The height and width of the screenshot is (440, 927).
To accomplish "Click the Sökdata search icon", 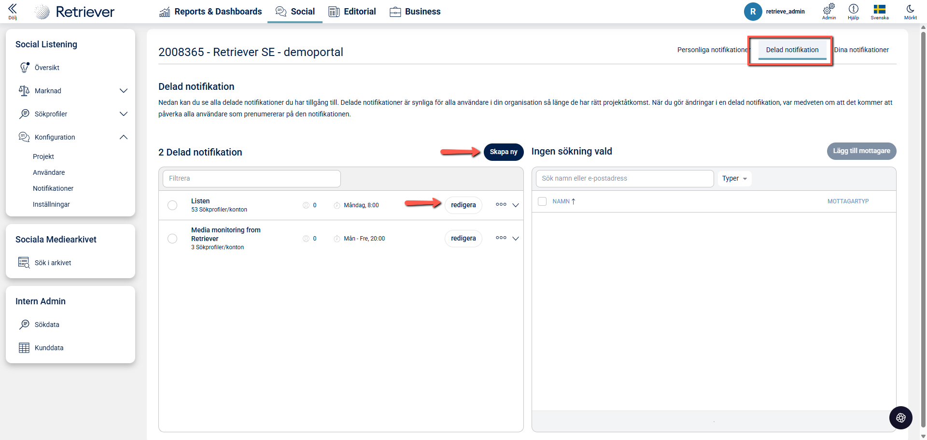I will pos(24,325).
